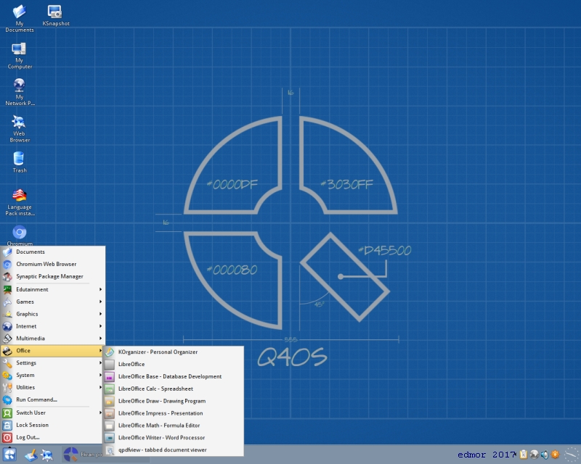Expand the Games submenu
This screenshot has height=464, width=581.
click(52, 302)
